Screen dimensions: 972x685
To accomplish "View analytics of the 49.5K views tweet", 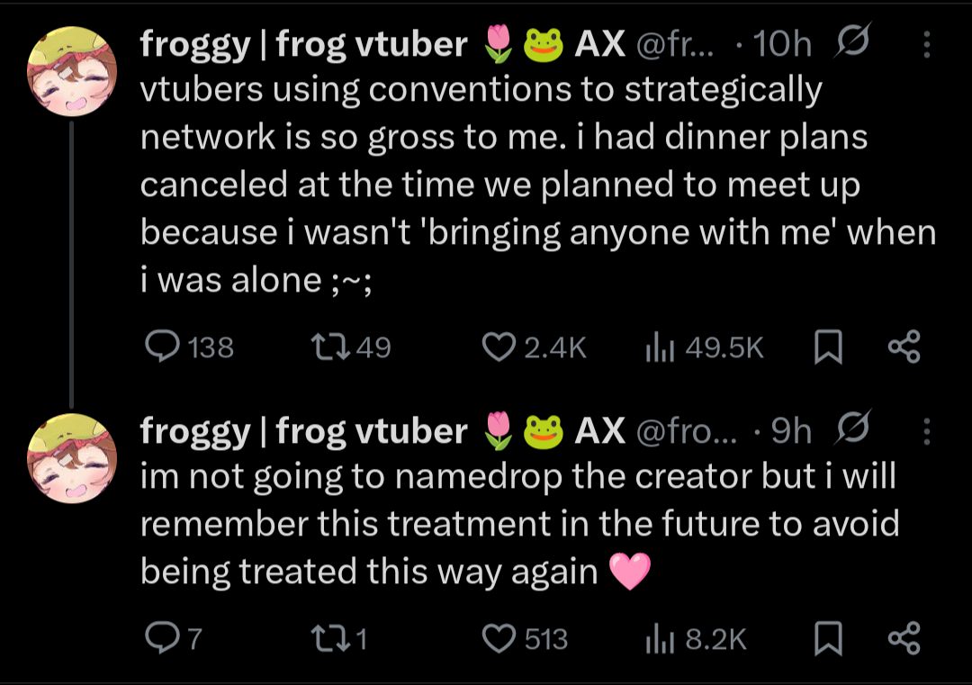I will click(x=654, y=347).
